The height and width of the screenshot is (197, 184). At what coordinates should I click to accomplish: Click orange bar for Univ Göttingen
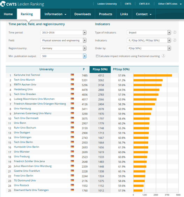coord(141,138)
